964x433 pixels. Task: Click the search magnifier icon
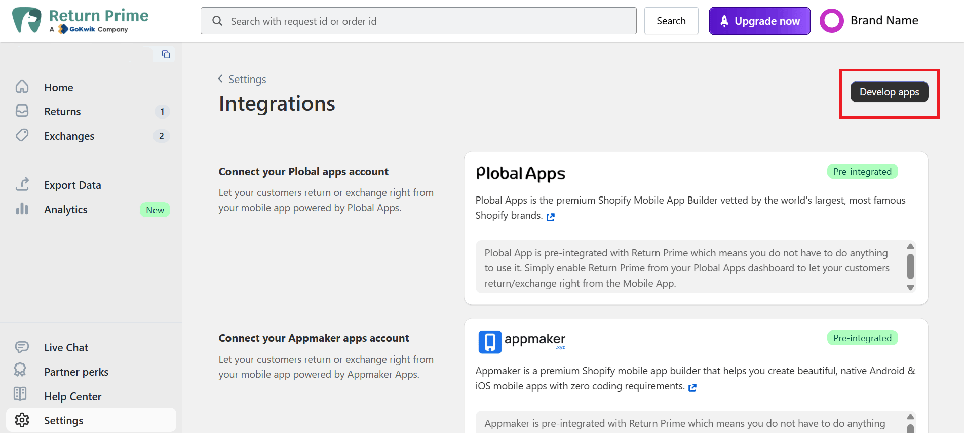tap(217, 21)
